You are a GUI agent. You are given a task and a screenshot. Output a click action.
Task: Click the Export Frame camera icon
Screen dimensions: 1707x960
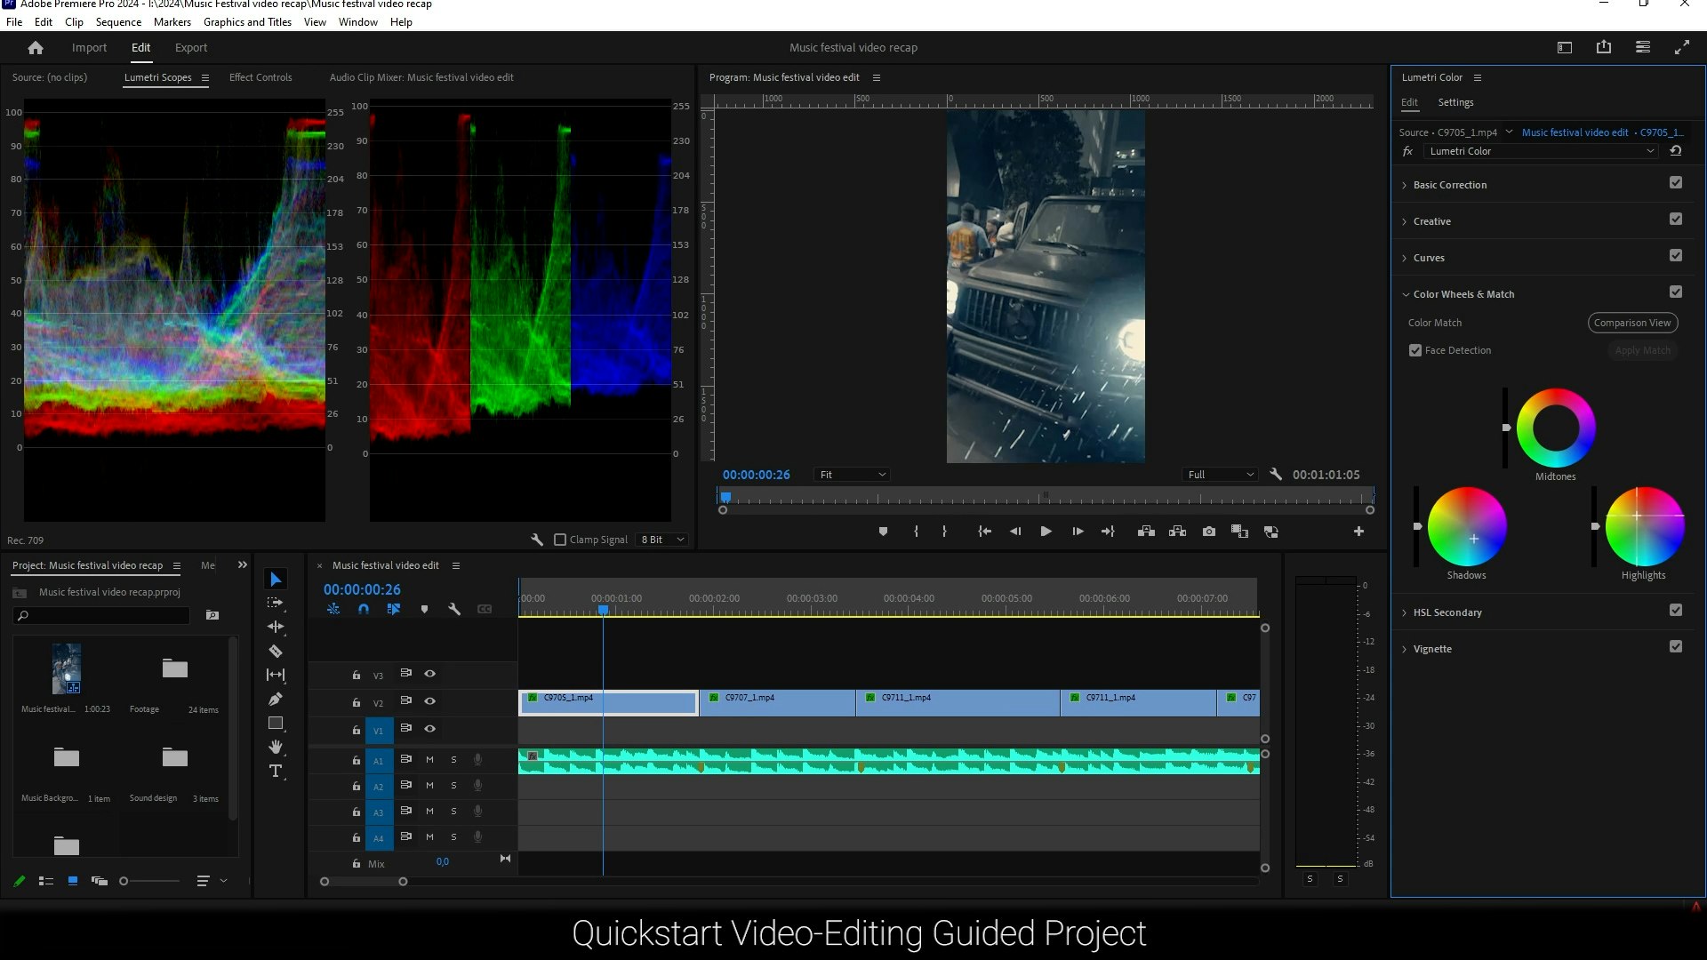(1209, 532)
